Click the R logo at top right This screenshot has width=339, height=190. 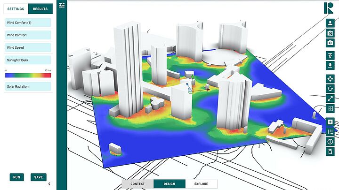(x=329, y=8)
